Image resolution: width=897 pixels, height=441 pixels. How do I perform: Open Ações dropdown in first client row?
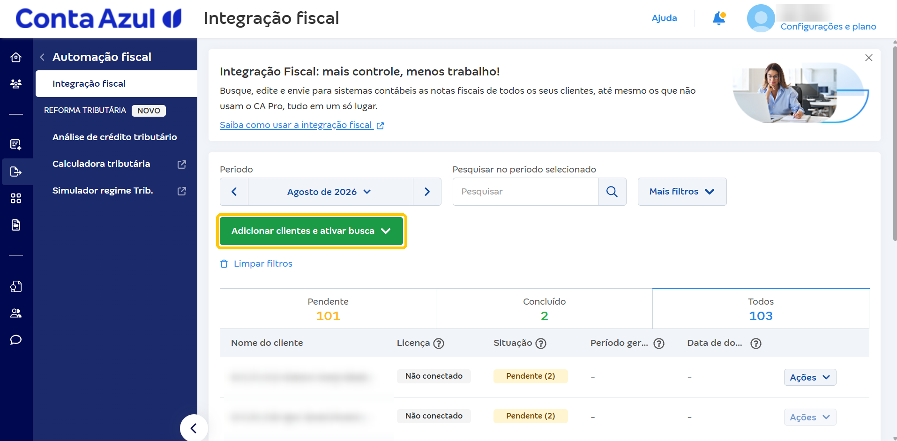click(810, 377)
